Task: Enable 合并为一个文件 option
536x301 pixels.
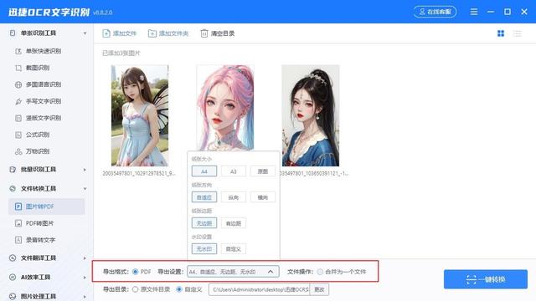Action: (x=320, y=272)
